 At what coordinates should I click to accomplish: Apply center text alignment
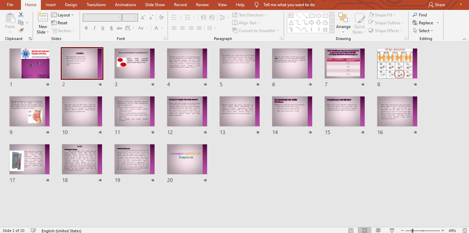pos(182,28)
